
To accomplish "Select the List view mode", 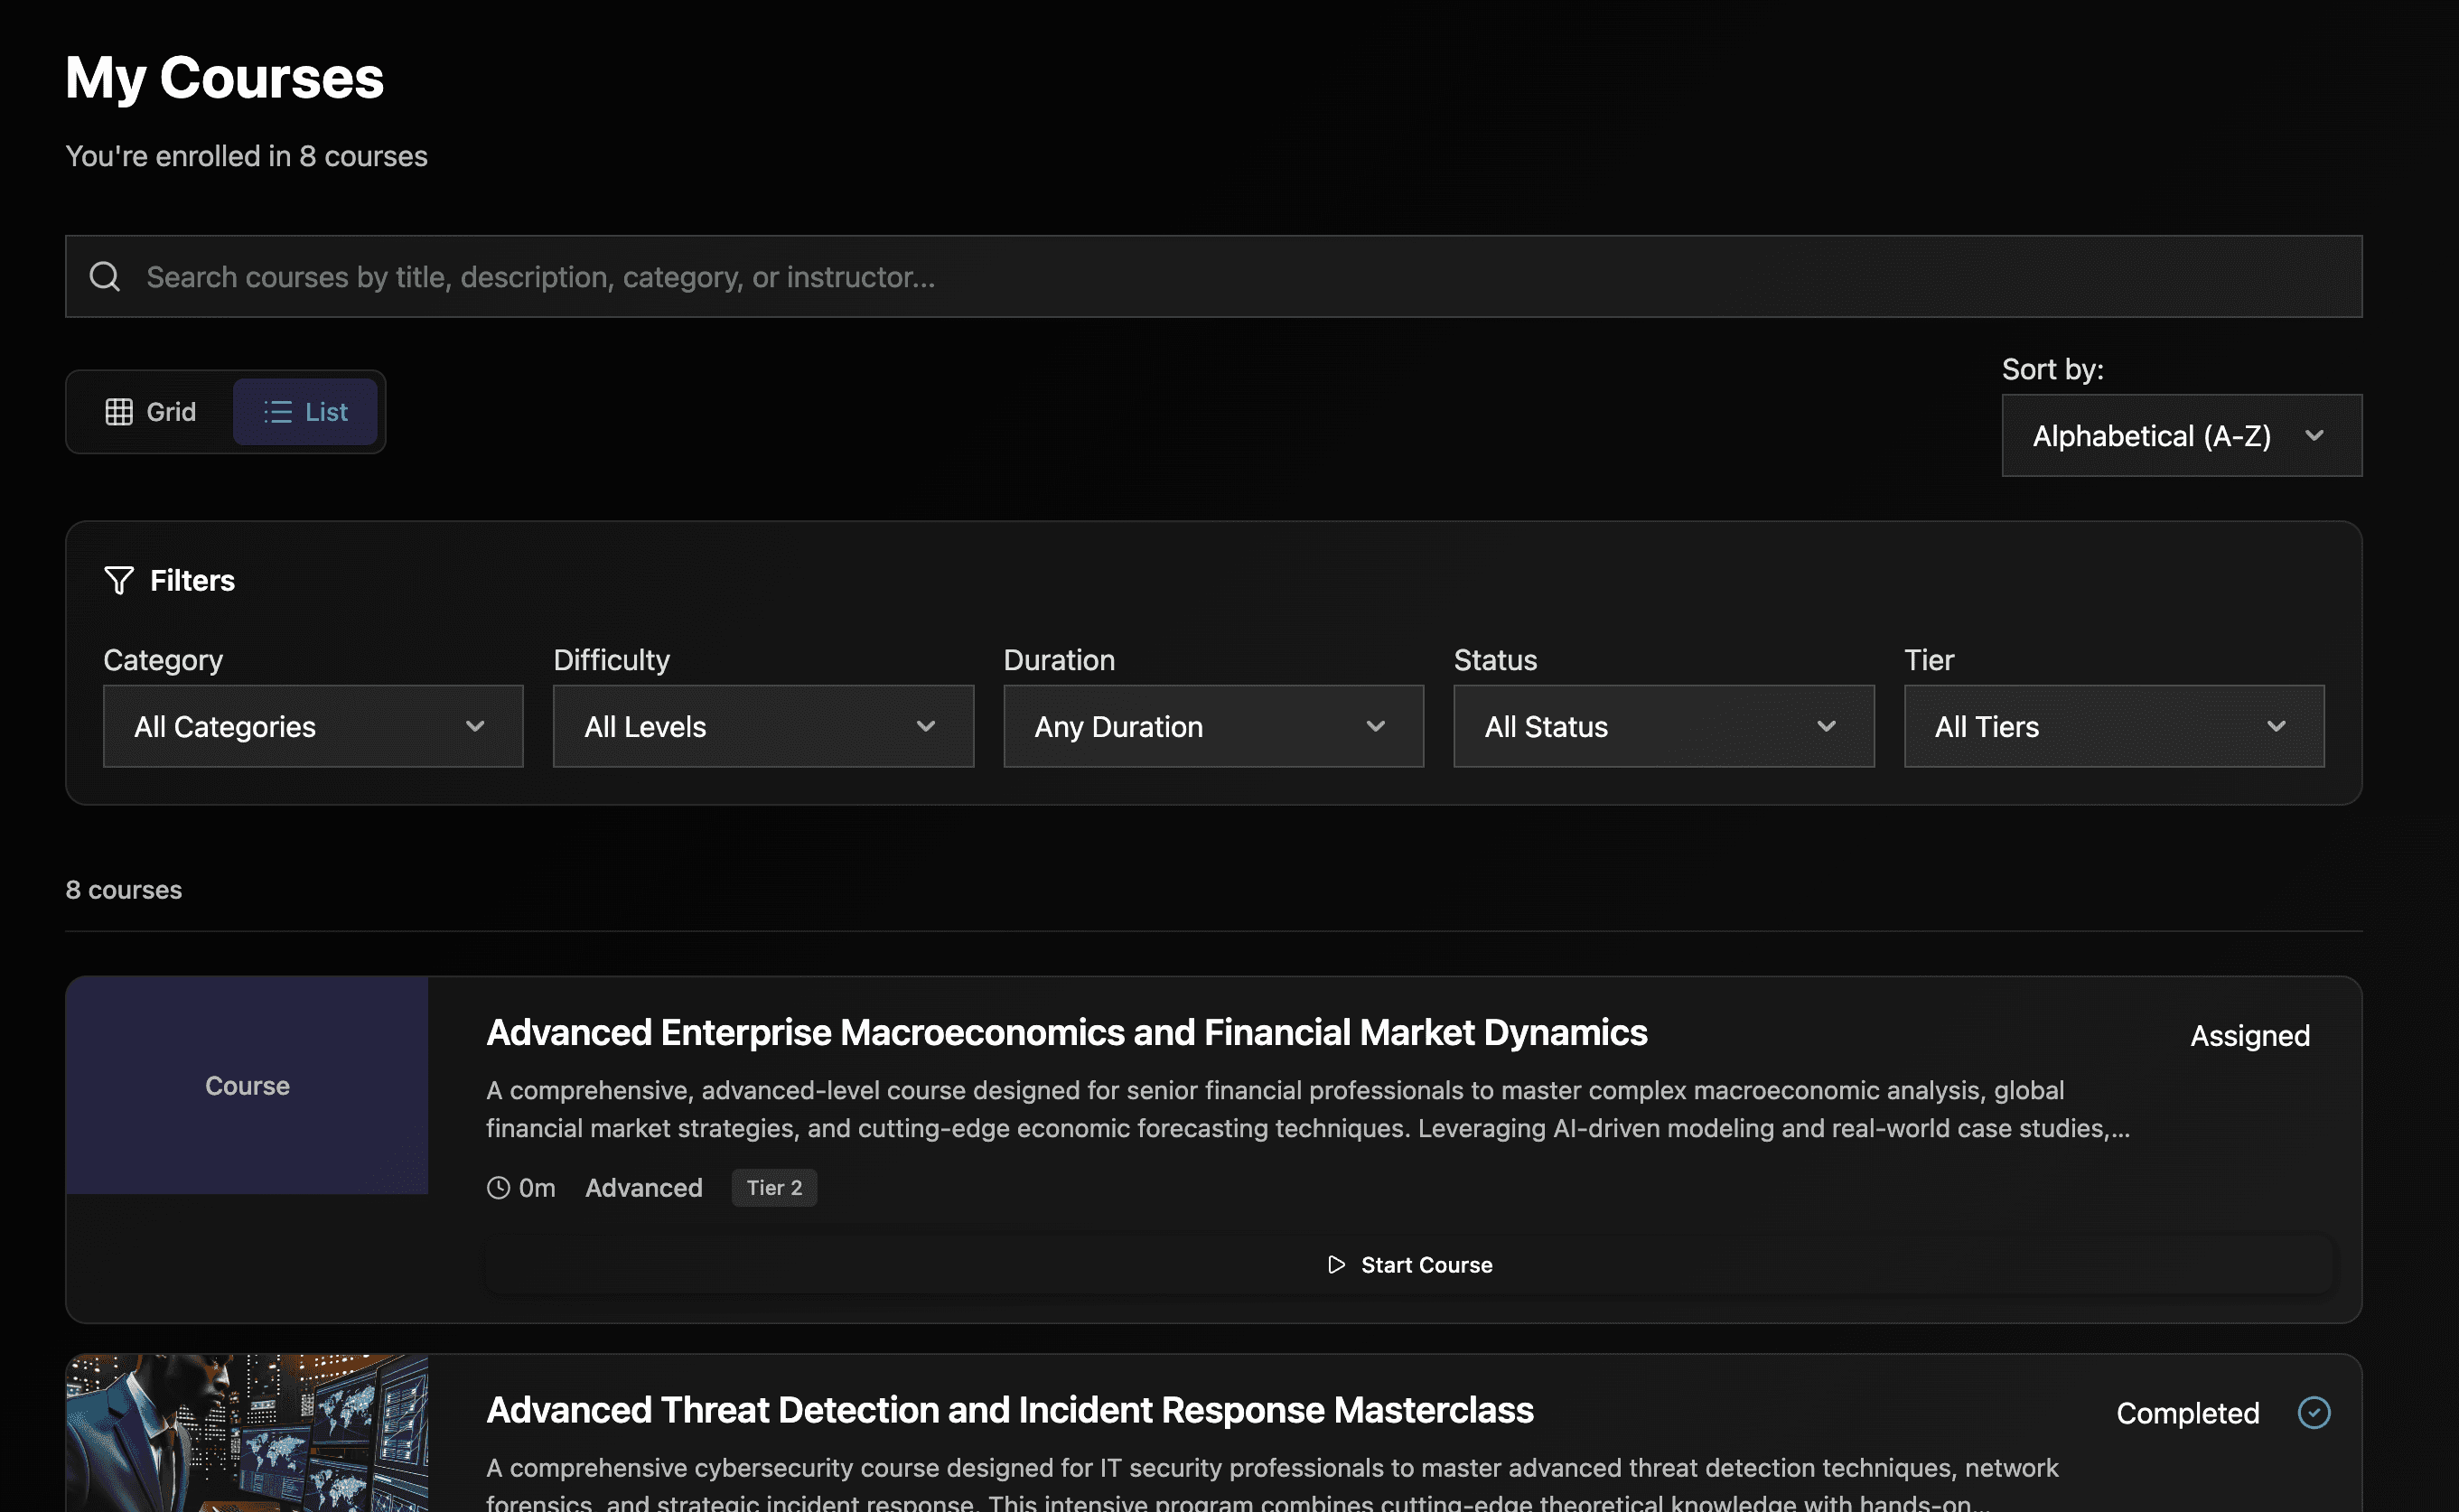I will pyautogui.click(x=305, y=411).
